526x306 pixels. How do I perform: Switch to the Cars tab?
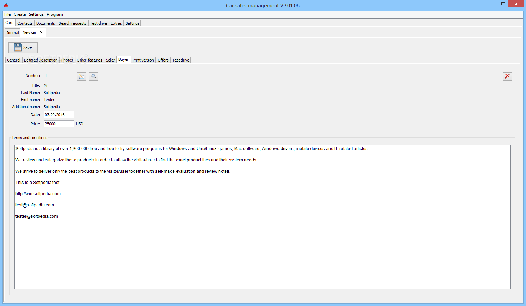(x=9, y=23)
